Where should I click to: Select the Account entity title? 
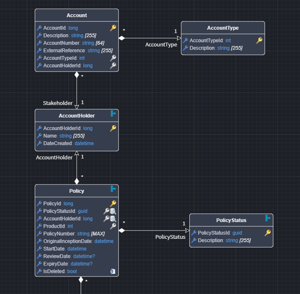[x=77, y=15]
